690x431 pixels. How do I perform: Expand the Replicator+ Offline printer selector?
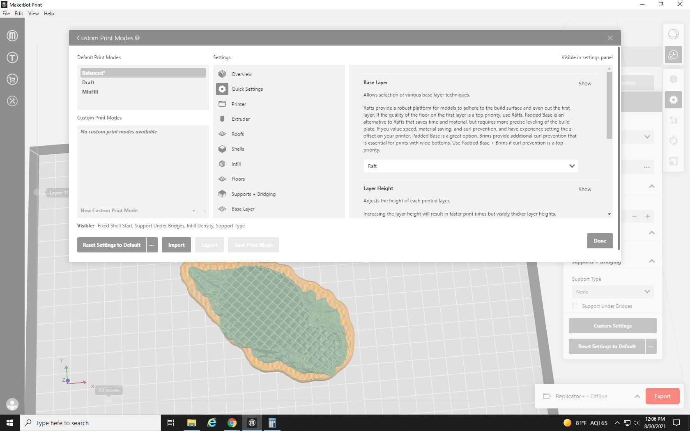point(637,396)
